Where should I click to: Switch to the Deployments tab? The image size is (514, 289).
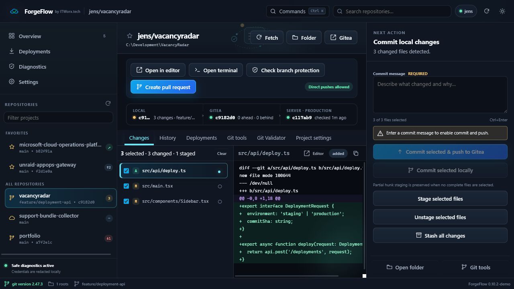(x=202, y=138)
